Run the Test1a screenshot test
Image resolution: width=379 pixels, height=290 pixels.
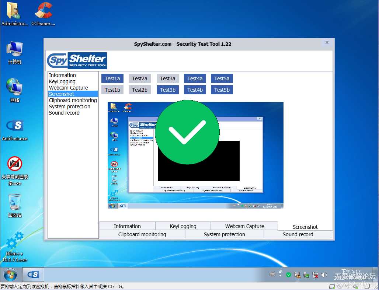(x=112, y=78)
